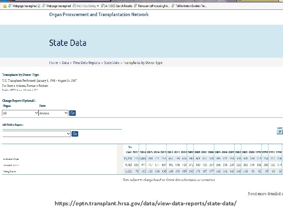Click Living Donor 2017 value 78
The height and width of the screenshot is (212, 283).
click(x=137, y=171)
